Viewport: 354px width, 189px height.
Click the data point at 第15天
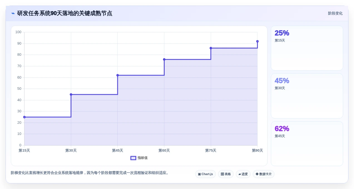tap(24, 117)
